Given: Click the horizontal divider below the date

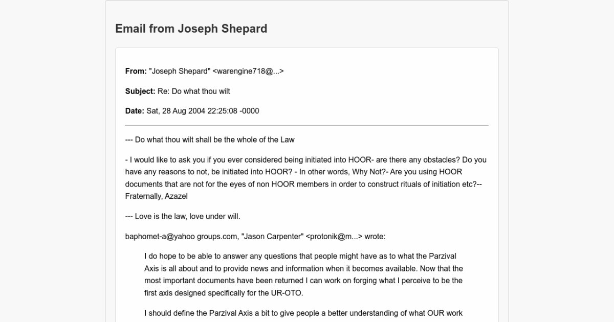Looking at the screenshot, I should tap(307, 125).
